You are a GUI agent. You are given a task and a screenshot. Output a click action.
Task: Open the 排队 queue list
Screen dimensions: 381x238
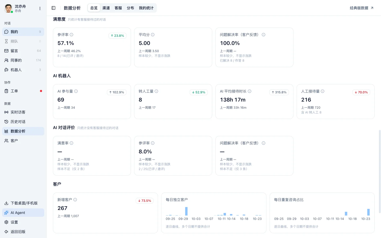coord(23,41)
